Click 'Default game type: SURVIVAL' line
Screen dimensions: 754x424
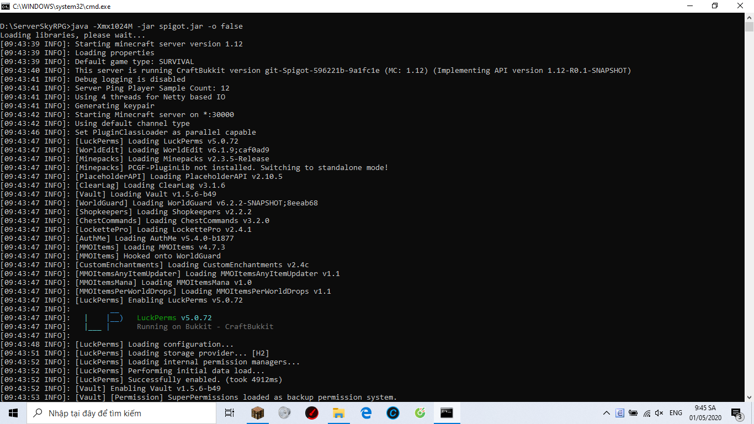tap(97, 62)
